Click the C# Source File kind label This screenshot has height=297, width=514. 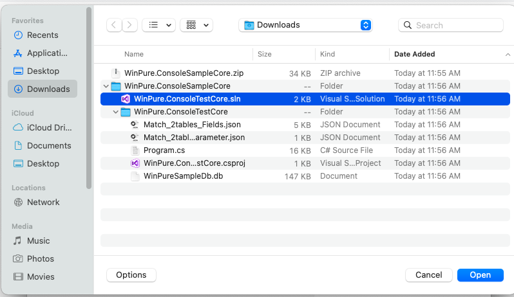[347, 150]
